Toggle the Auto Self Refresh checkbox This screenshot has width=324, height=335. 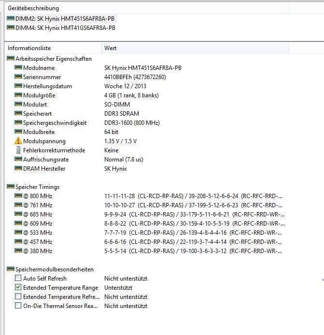click(x=18, y=278)
